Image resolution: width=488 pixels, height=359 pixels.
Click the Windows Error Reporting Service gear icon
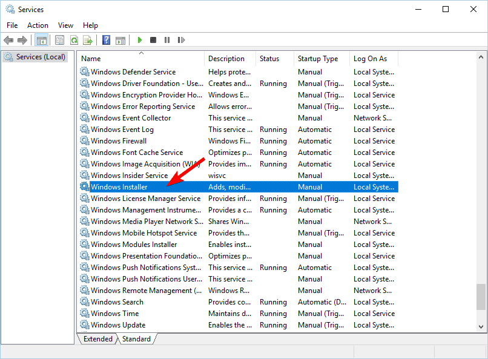[x=84, y=106]
